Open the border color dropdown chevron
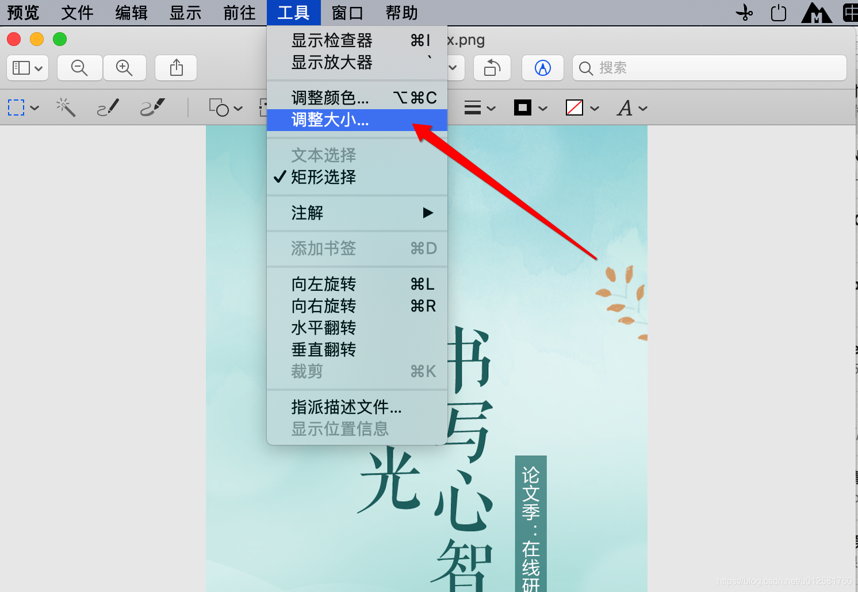 [x=543, y=108]
